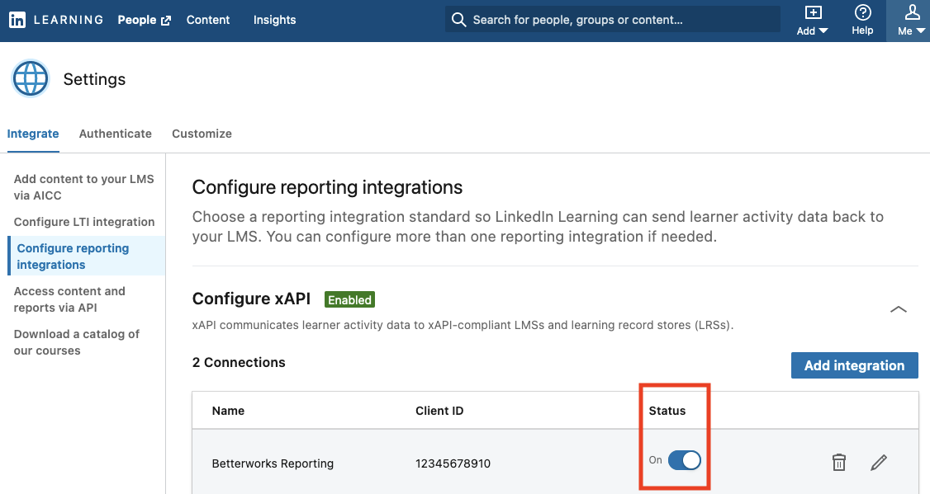The width and height of the screenshot is (930, 494).
Task: Switch to the Authenticate tab
Action: 115,134
